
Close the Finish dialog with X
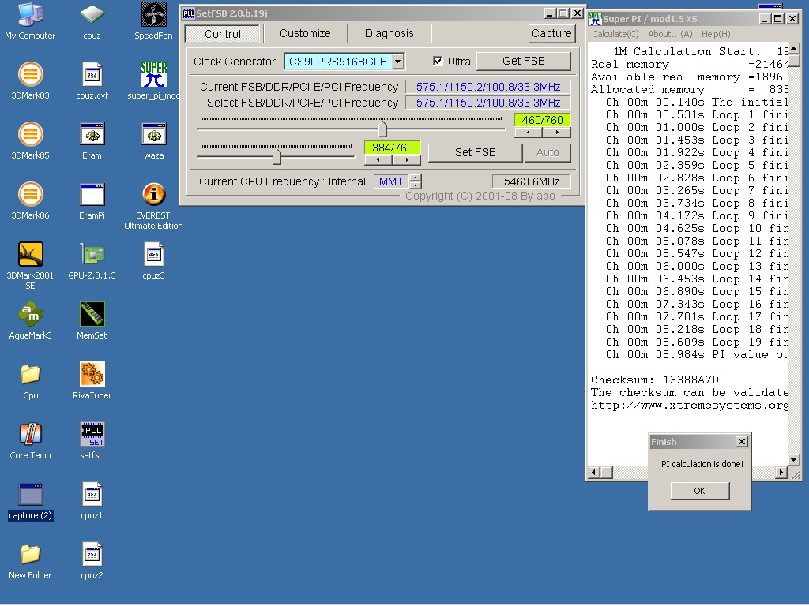(741, 442)
